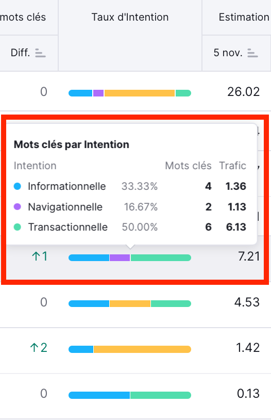
Task: Click the blue segment in 1.42 row bar
Action: click(x=81, y=349)
